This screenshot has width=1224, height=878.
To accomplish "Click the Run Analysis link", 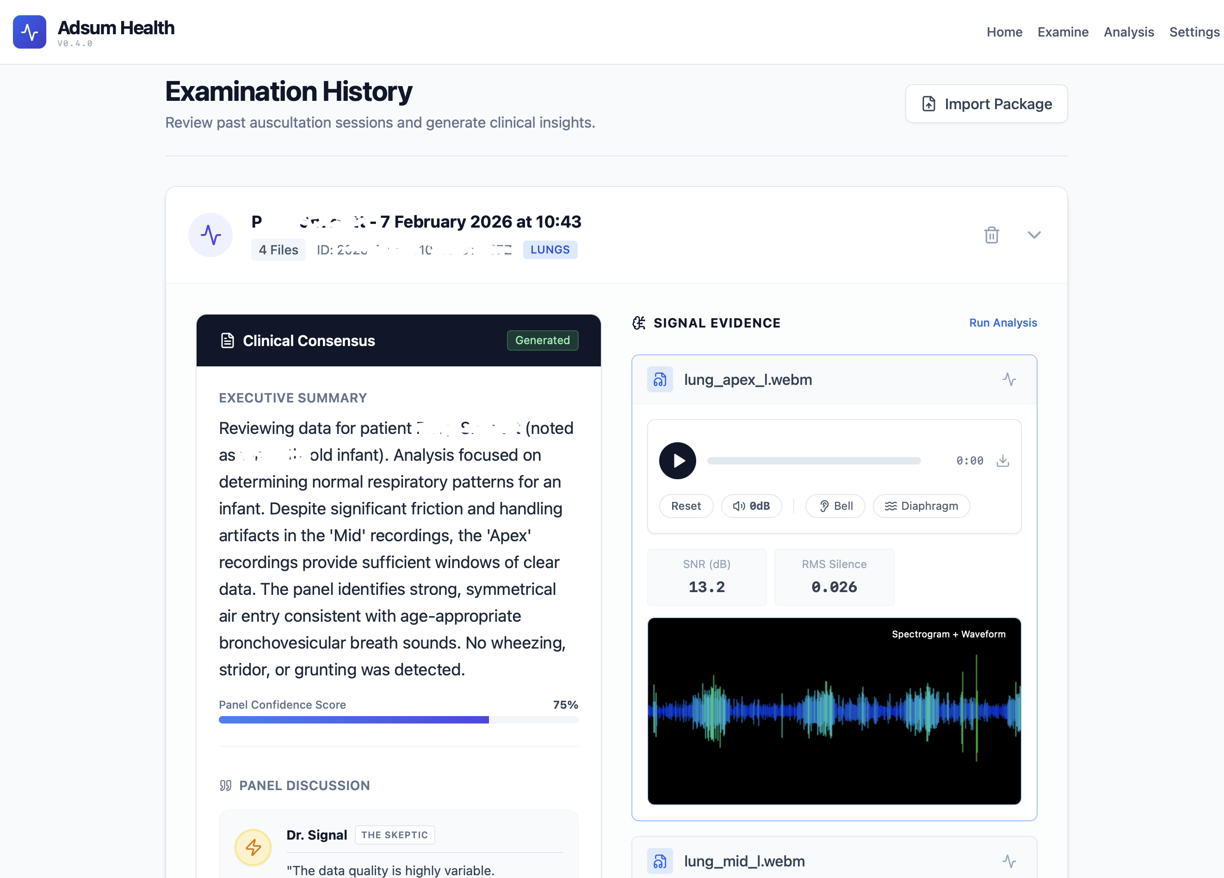I will click(1003, 323).
